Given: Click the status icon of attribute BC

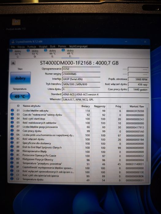Looking at the screenshot, I should (12, 154).
